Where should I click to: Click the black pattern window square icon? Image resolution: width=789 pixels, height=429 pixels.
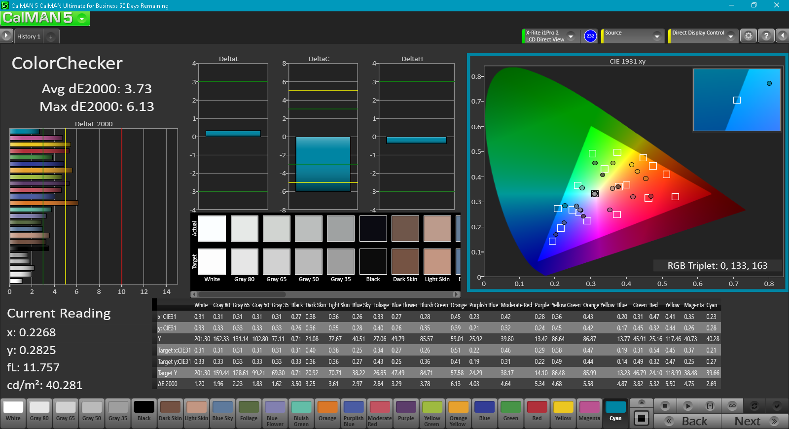tap(641, 418)
